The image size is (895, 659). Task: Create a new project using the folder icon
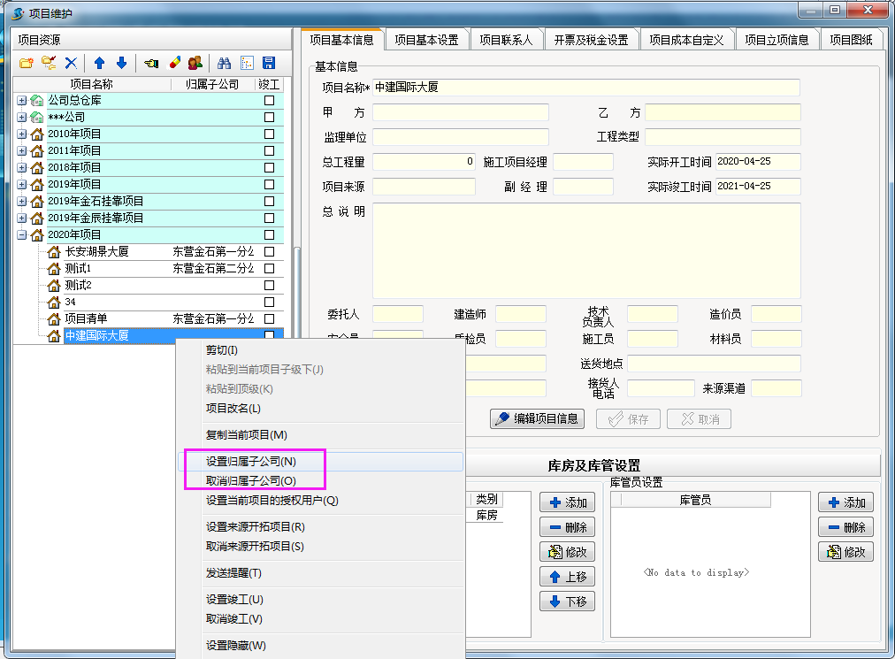[x=27, y=63]
